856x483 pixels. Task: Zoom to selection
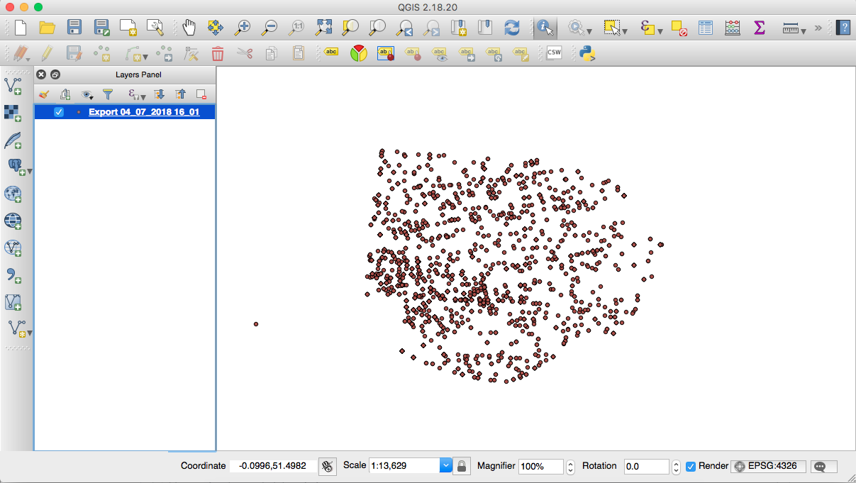pos(350,28)
